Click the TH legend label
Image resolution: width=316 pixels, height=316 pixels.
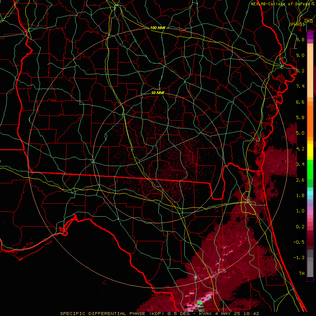click(302, 274)
